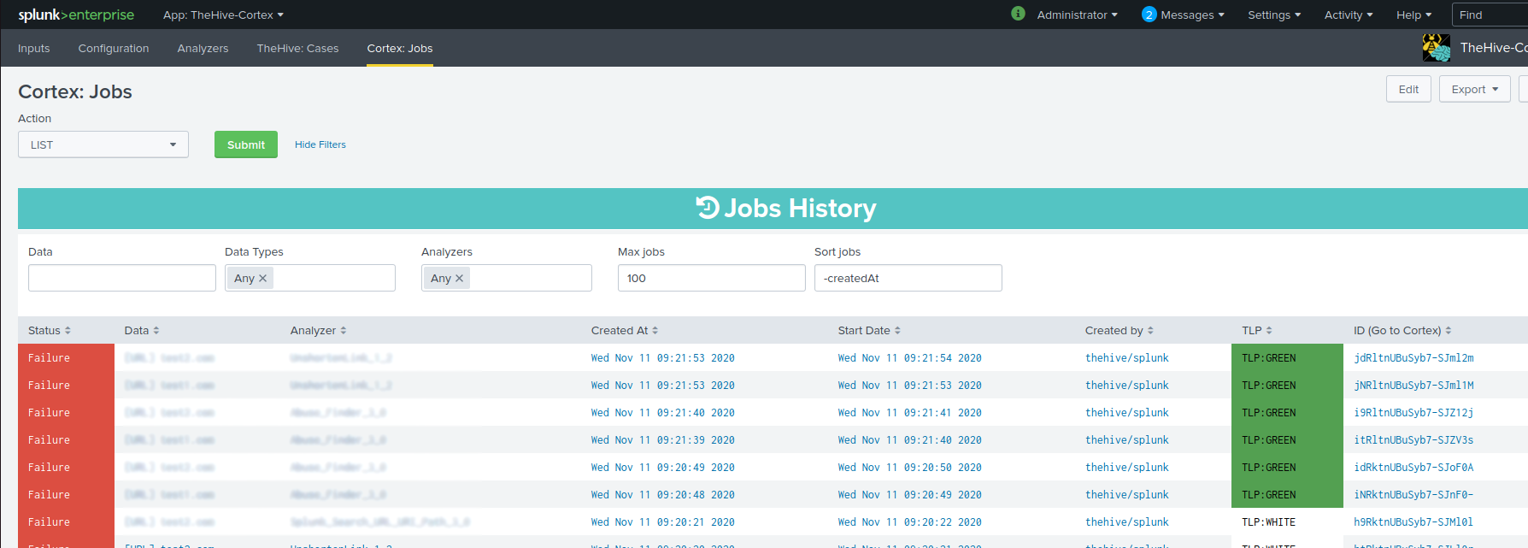Open the Settings menu
1528x548 pixels.
1274,15
